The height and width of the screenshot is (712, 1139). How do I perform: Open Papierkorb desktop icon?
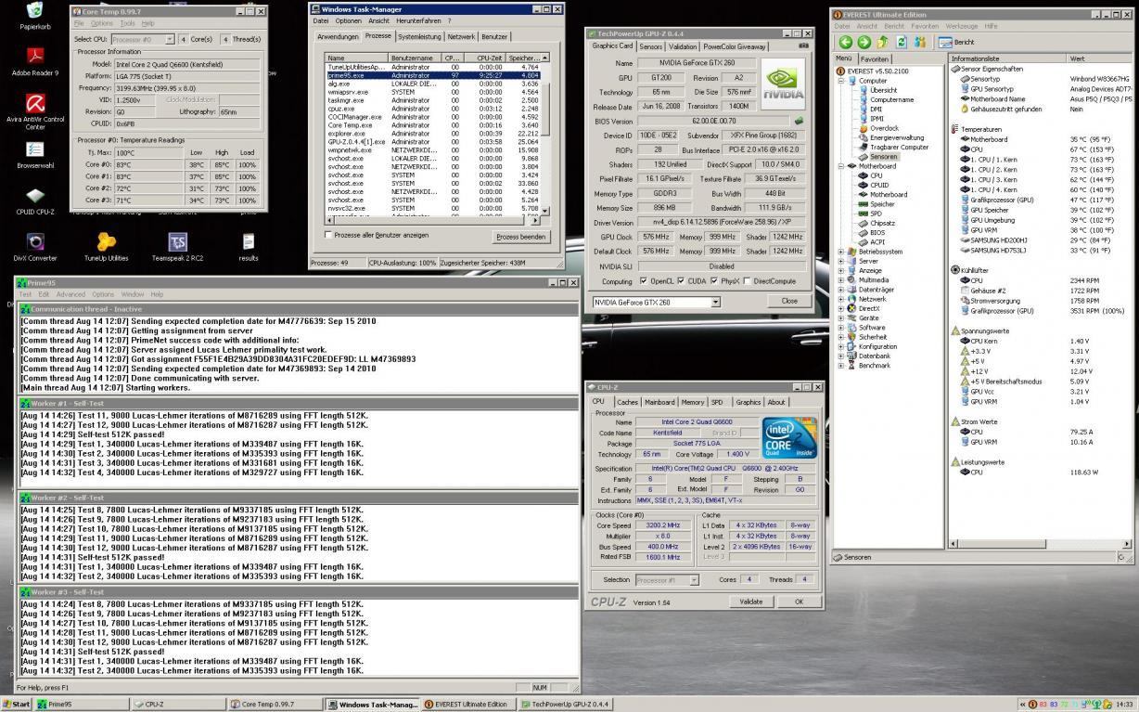point(35,16)
